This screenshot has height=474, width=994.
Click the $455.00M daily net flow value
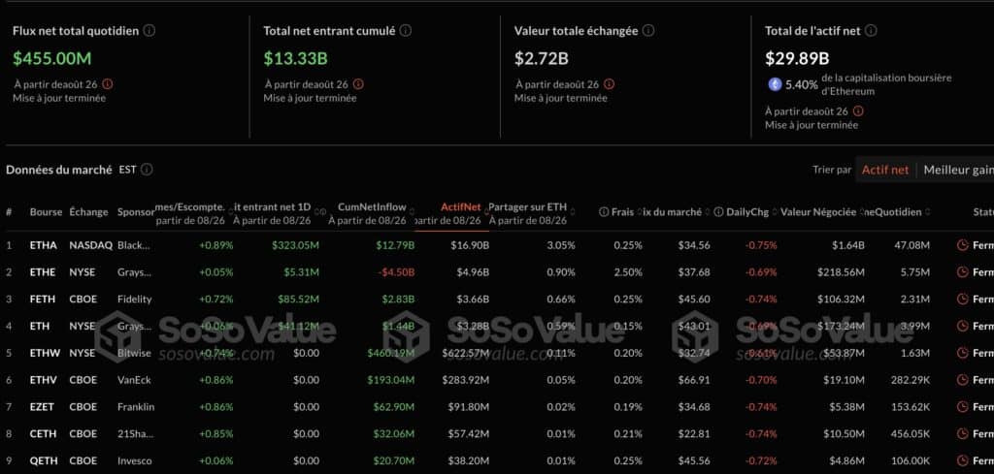pyautogui.click(x=52, y=59)
